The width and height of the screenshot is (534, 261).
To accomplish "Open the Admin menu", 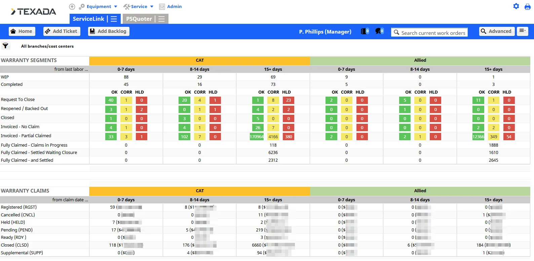I will pyautogui.click(x=170, y=7).
